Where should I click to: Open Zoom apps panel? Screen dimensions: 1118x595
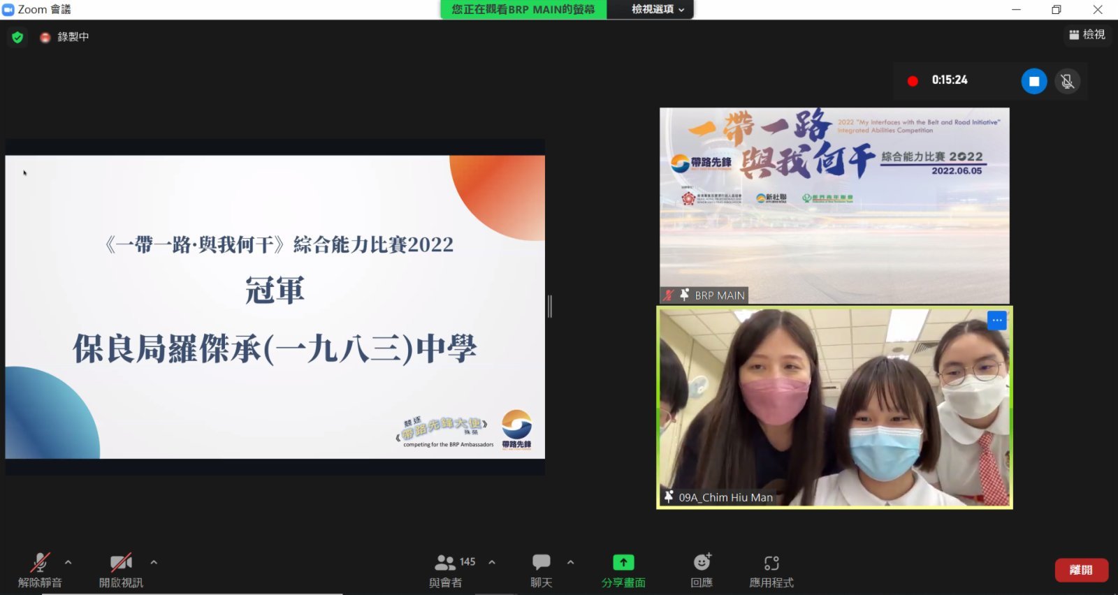point(771,569)
